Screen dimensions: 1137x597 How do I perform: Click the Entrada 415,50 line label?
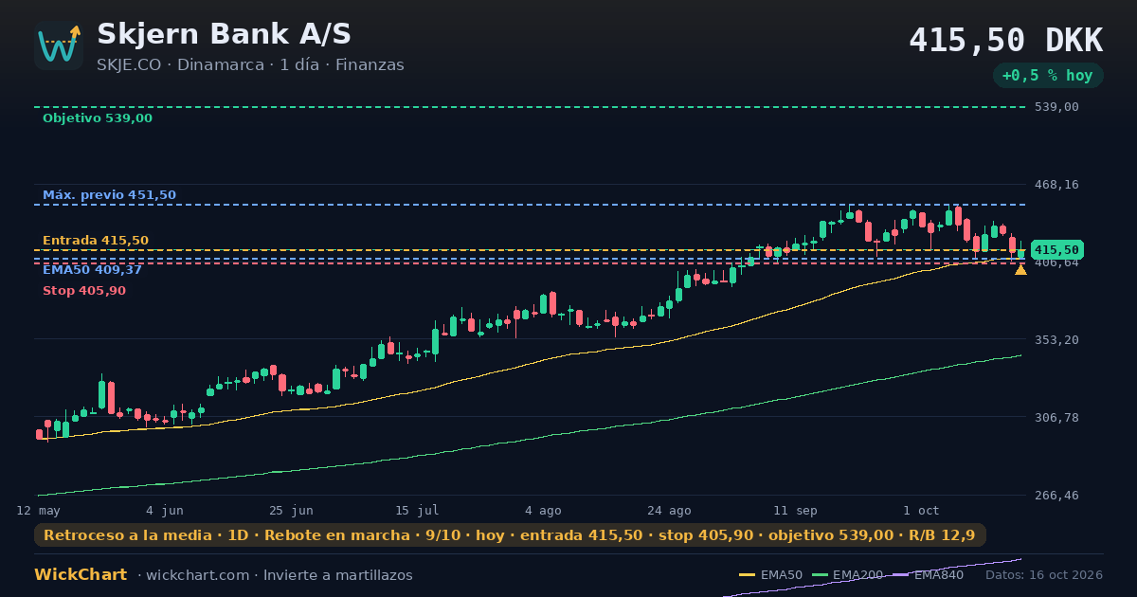point(96,241)
